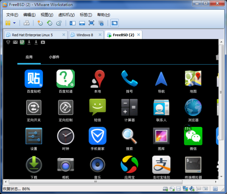Open the 终端模拟器 terminal emulator
Viewport: 227px width, 194px height.
coord(193,165)
